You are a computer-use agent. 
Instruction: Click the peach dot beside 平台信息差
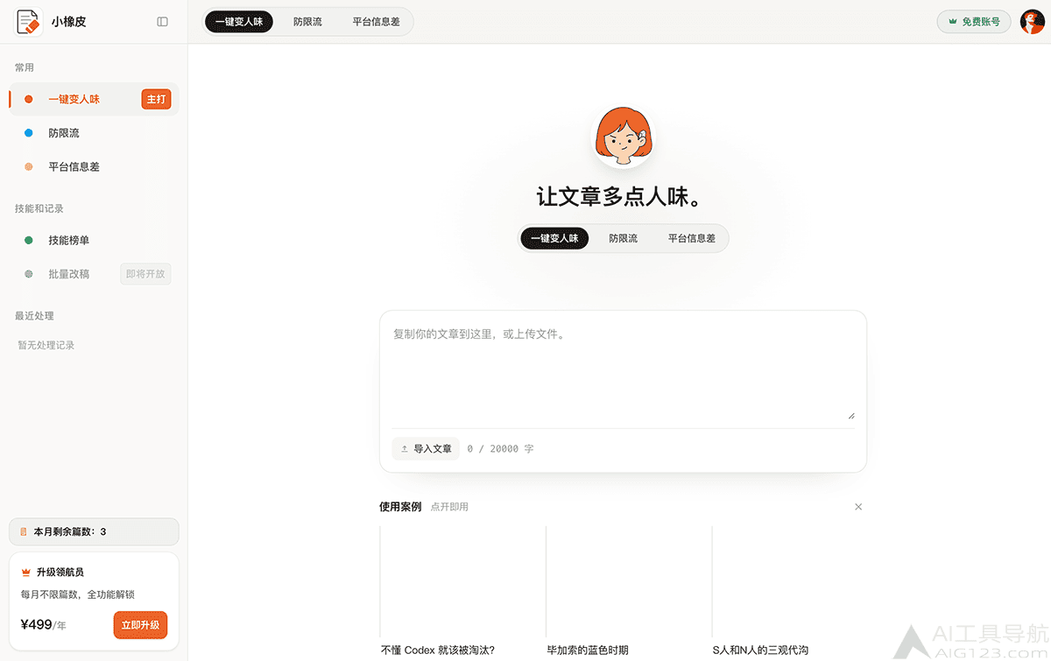[x=29, y=166]
